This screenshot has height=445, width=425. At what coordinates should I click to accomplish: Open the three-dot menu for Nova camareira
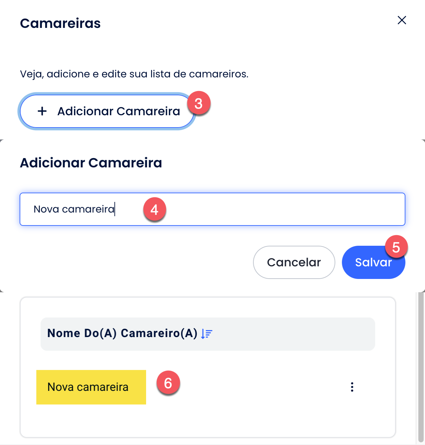(352, 387)
